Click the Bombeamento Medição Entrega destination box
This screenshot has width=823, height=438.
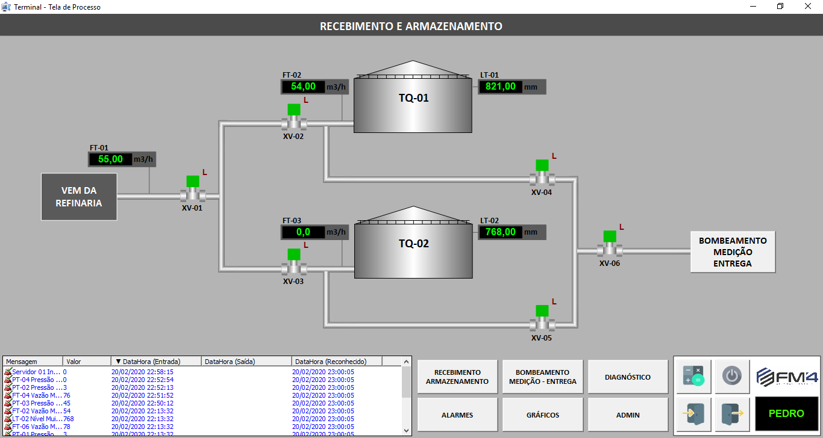tap(733, 251)
